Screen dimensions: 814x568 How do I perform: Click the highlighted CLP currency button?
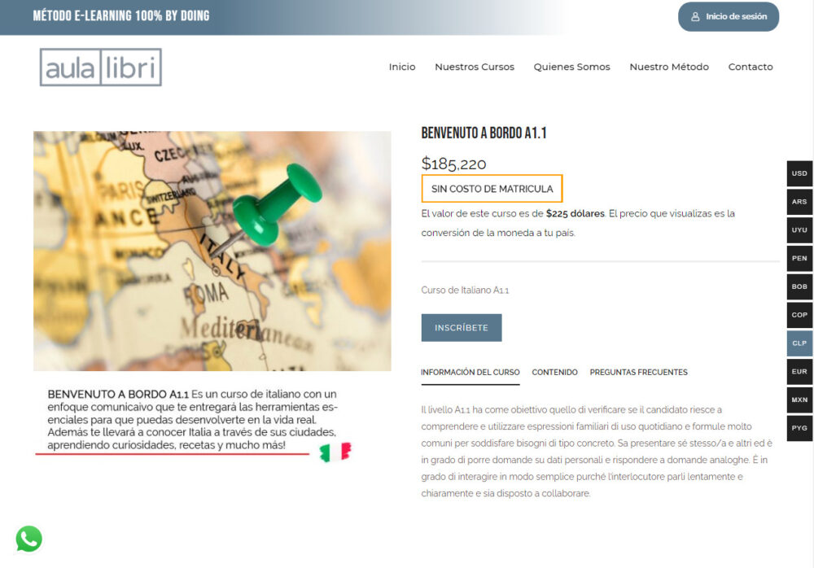[799, 343]
